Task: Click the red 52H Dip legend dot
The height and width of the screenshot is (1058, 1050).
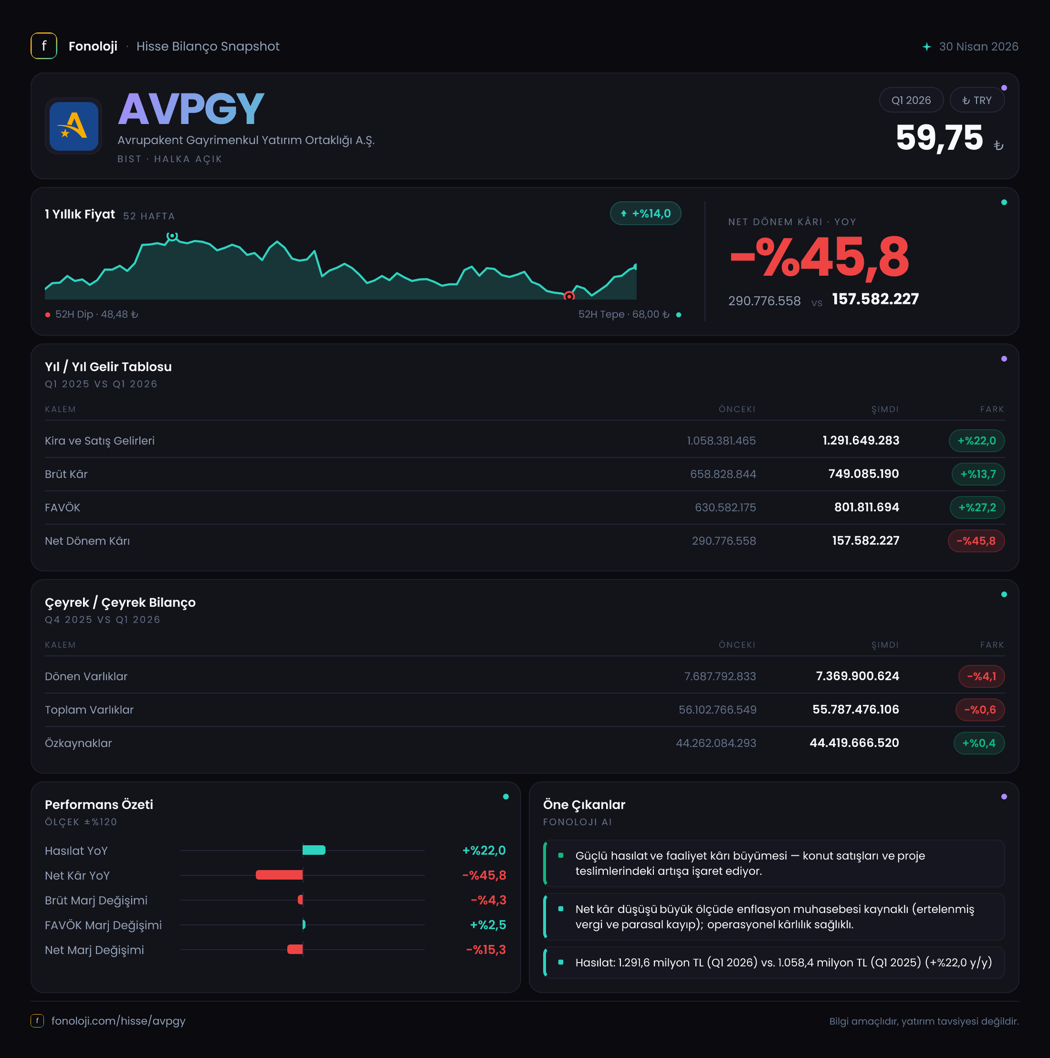Action: pos(48,315)
